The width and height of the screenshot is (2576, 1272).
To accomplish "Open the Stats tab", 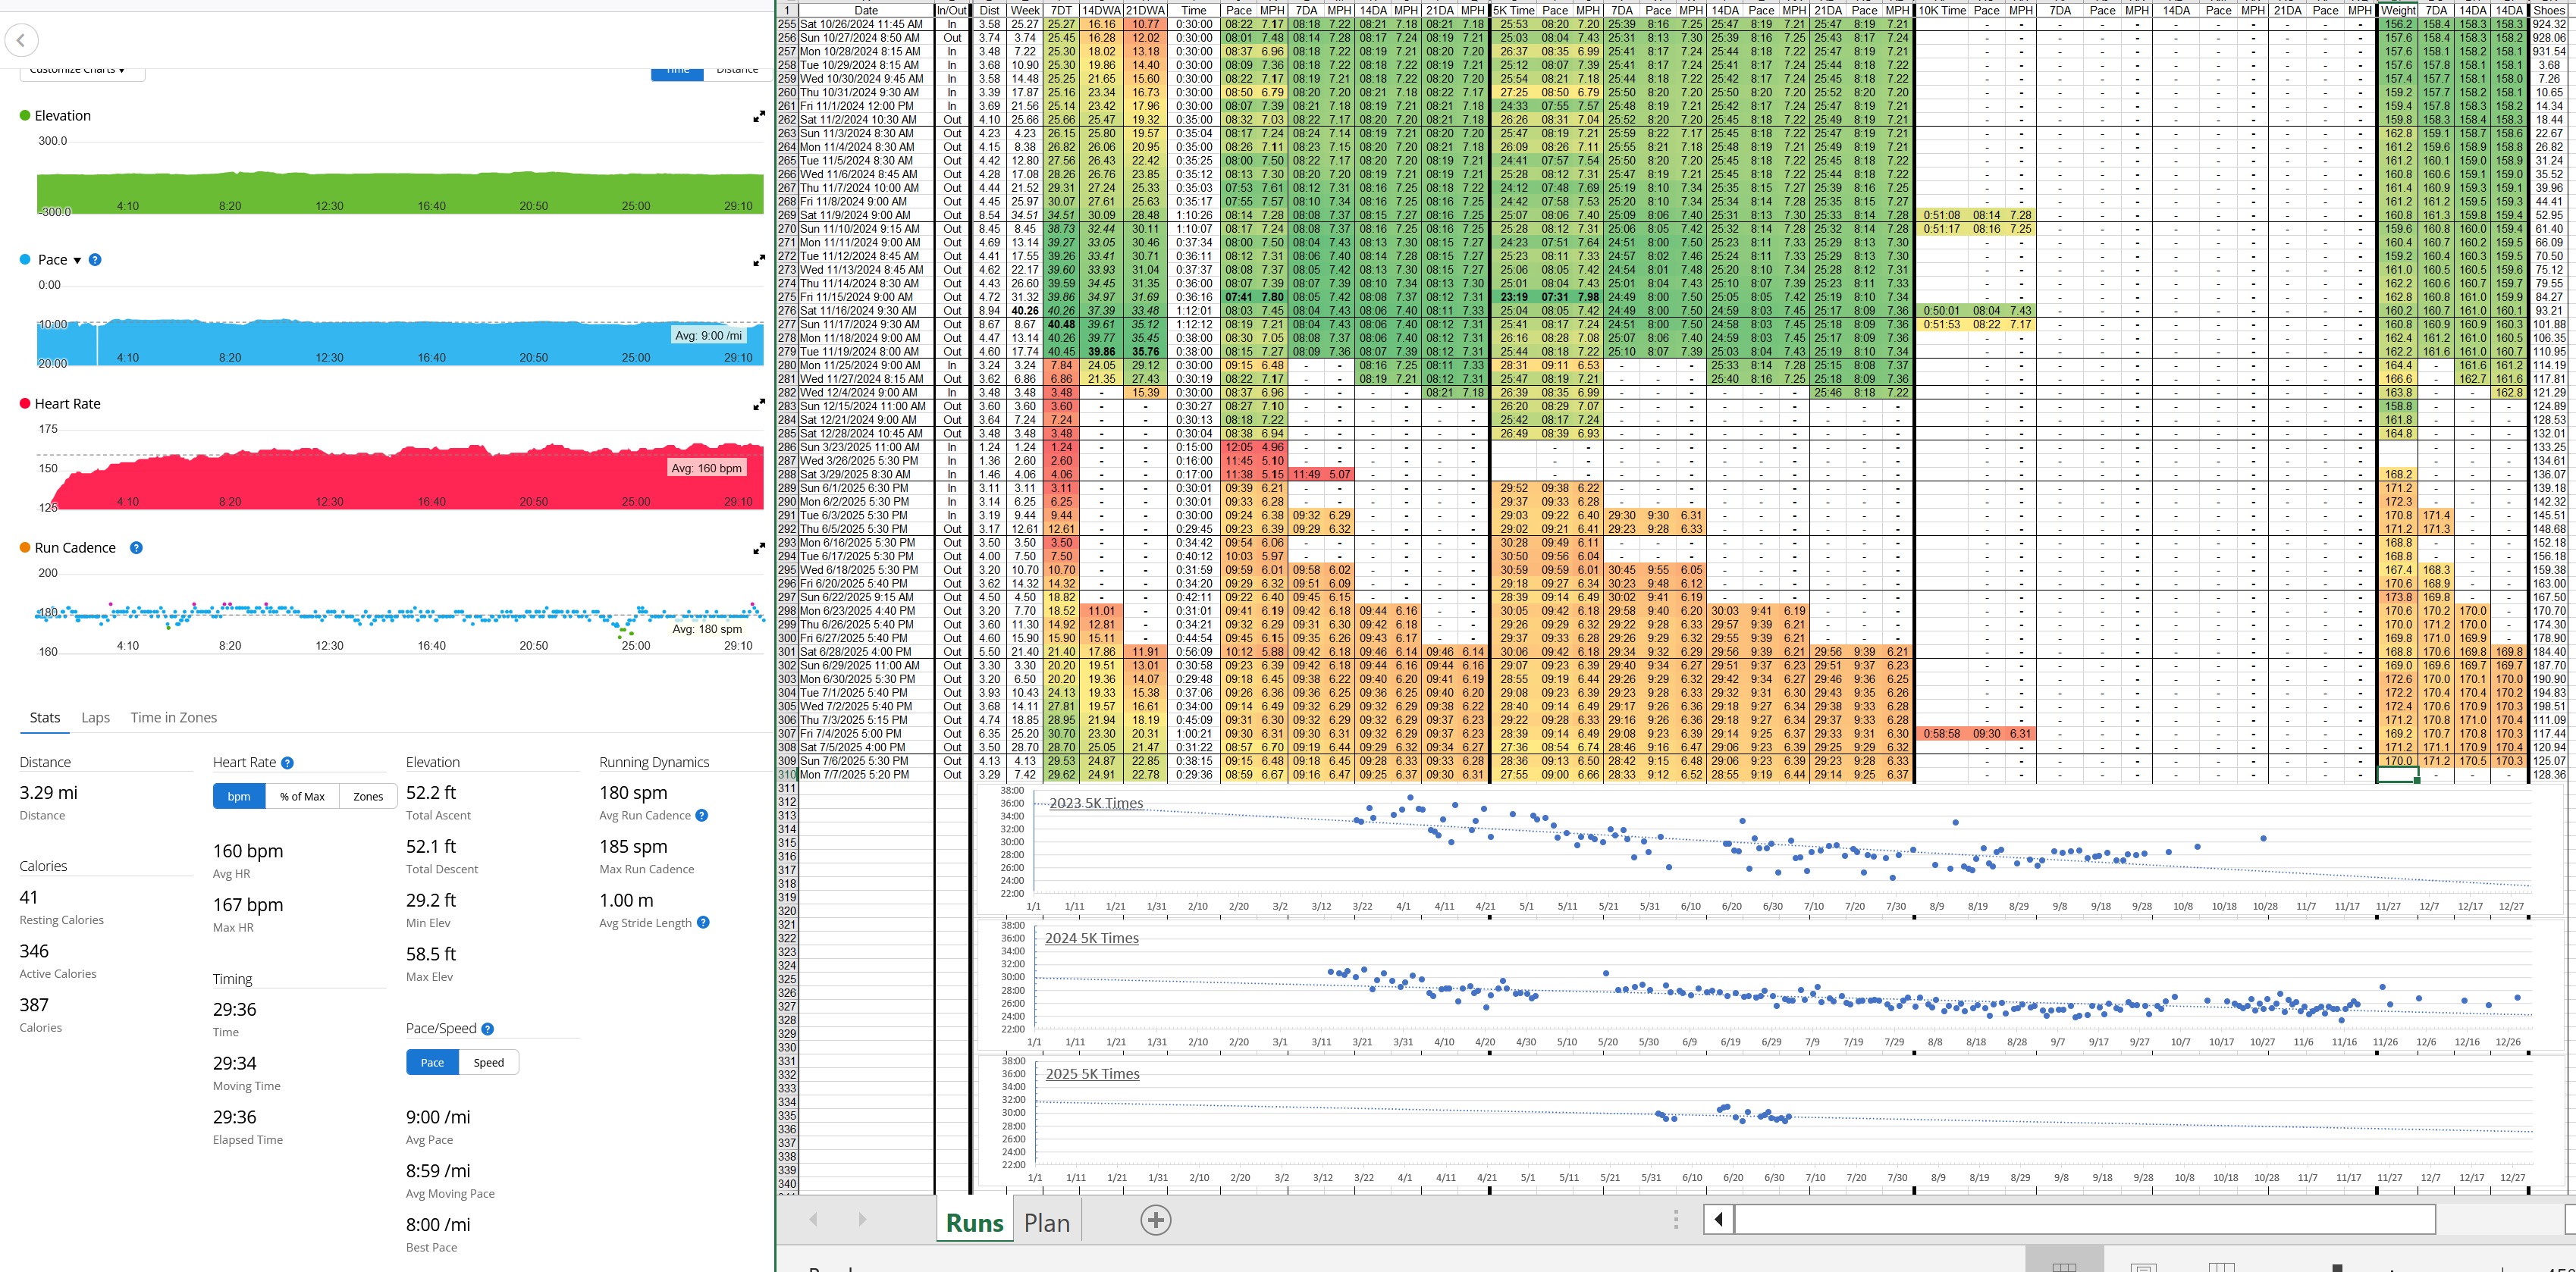I will pyautogui.click(x=45, y=717).
